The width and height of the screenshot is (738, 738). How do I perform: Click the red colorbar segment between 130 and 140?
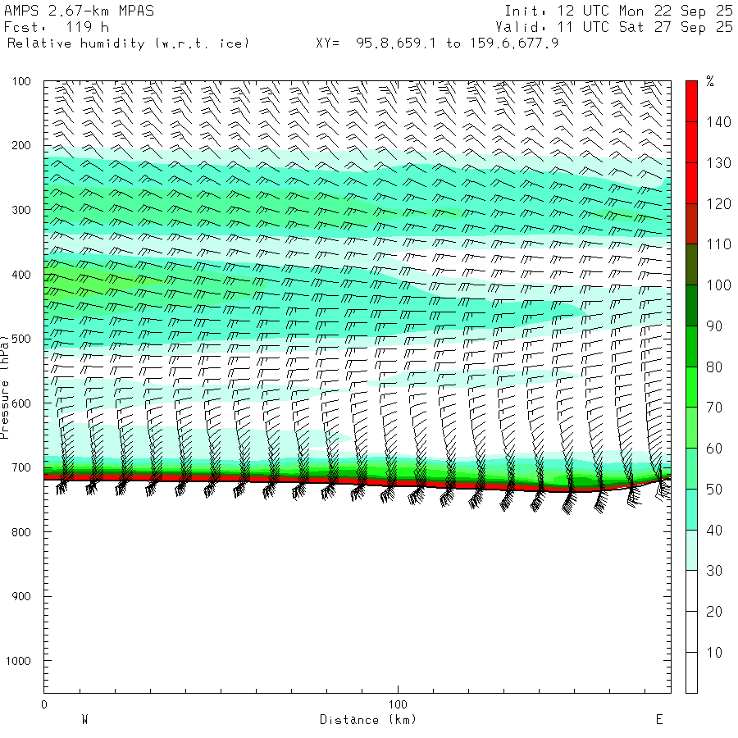[x=691, y=142]
